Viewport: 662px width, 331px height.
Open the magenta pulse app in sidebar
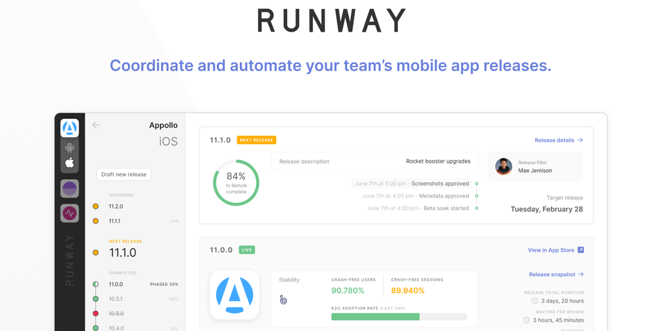(x=70, y=213)
